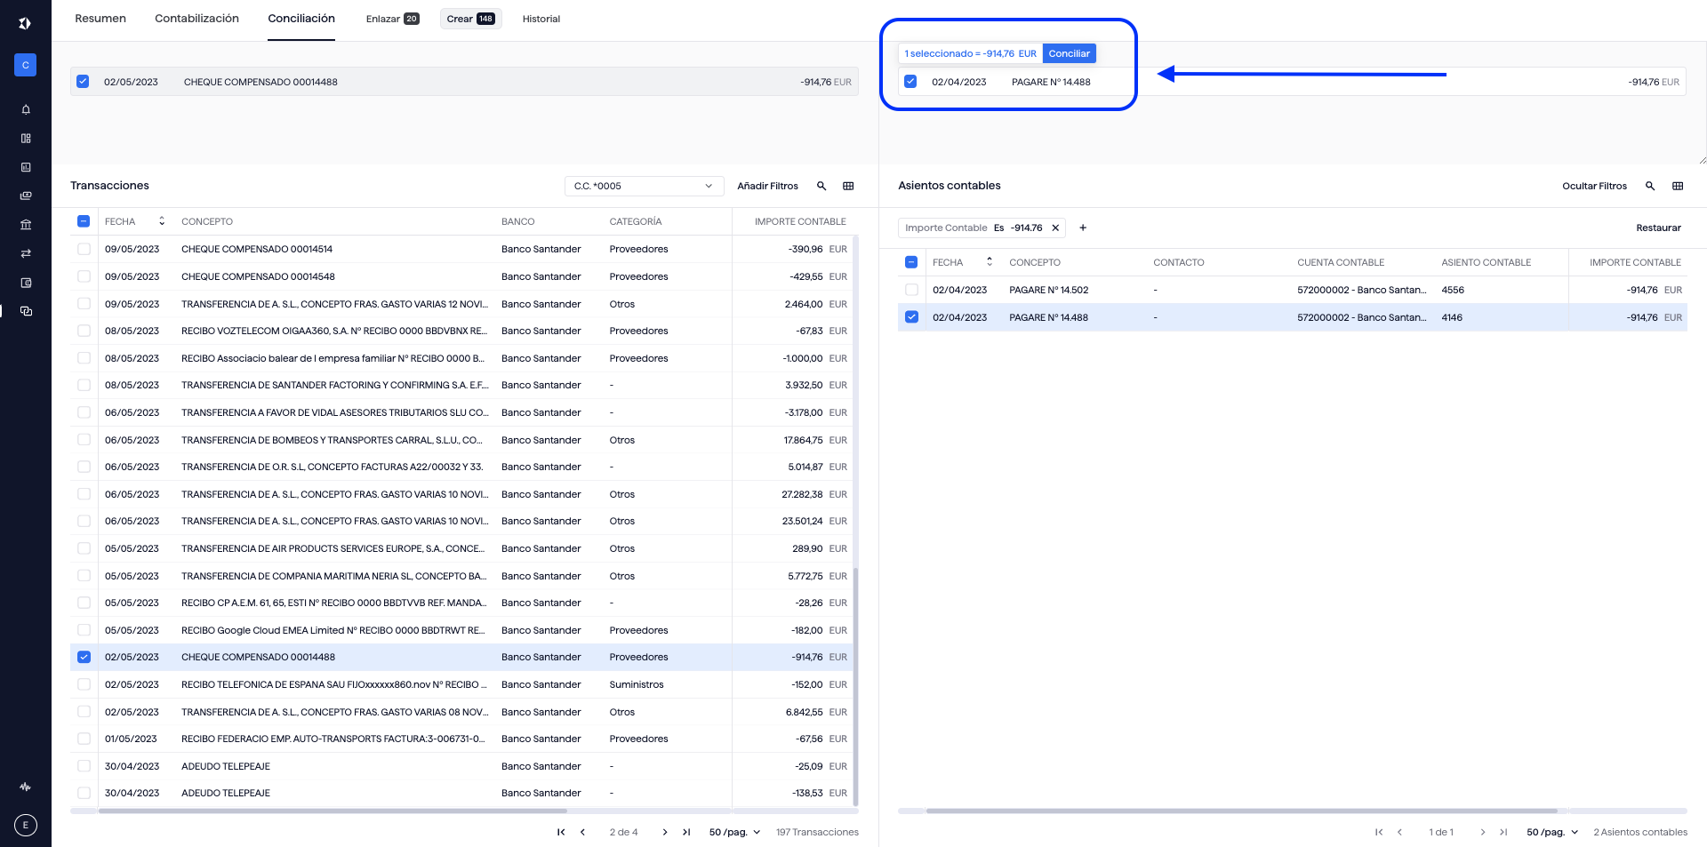The width and height of the screenshot is (1707, 847).
Task: Open the C.C. *0005 account dropdown
Action: point(643,186)
